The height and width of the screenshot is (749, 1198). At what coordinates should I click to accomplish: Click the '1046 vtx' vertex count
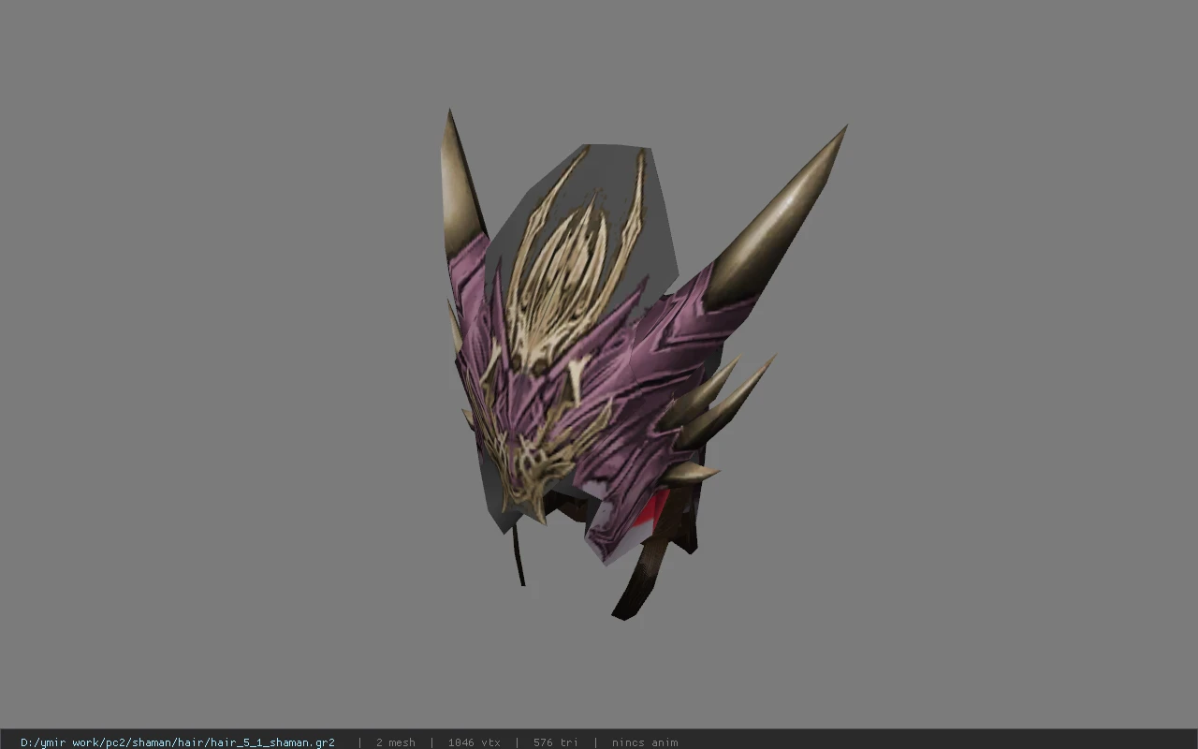coord(474,742)
